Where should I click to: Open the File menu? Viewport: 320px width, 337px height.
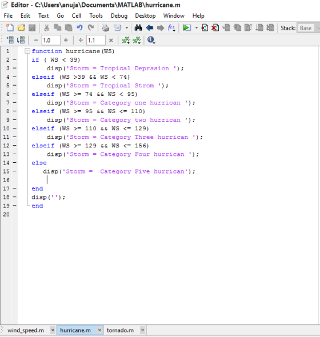8,15
